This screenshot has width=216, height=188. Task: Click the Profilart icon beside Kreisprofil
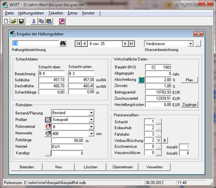point(48,119)
